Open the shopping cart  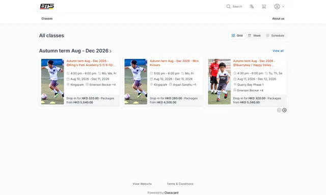(x=264, y=7)
